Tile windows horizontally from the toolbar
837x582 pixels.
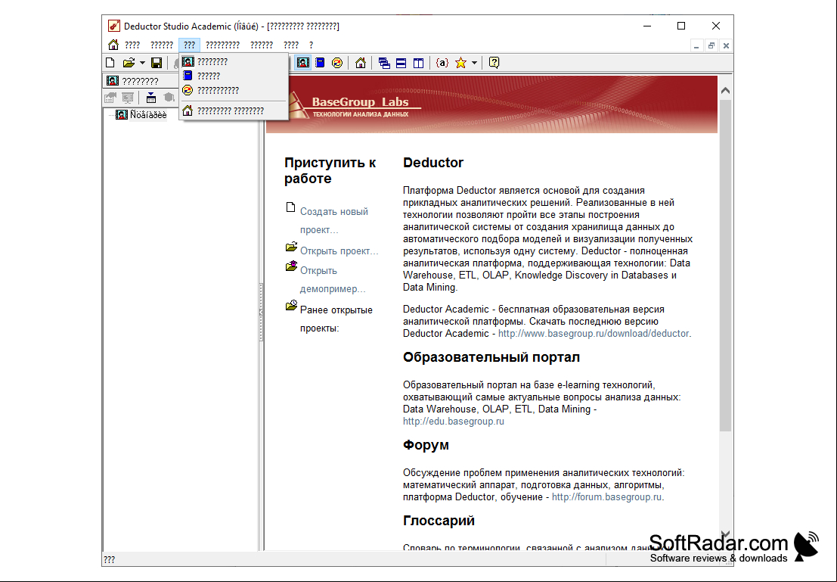tap(401, 63)
